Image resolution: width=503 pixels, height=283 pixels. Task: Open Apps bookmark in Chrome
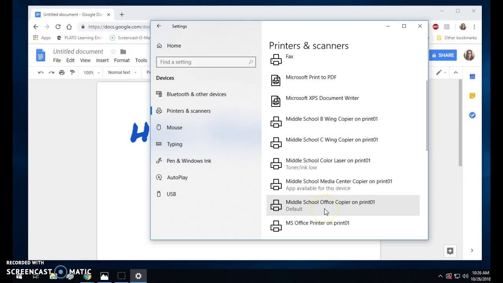pos(42,38)
